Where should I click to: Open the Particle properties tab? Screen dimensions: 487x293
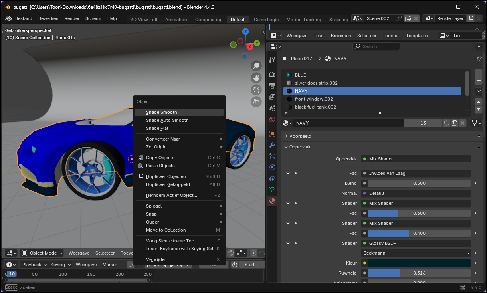272,156
